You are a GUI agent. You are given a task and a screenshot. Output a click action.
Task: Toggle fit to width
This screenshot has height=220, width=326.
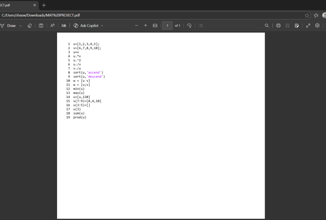155,26
